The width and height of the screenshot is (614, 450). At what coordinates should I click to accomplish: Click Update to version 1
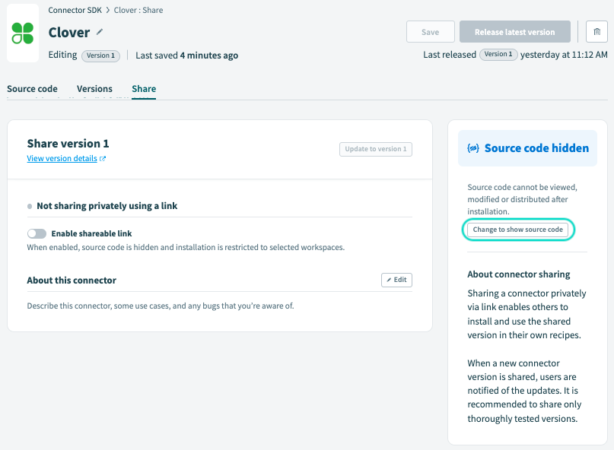tap(374, 149)
